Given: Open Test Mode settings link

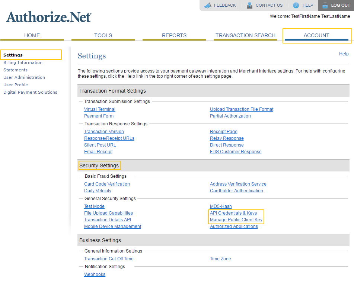Looking at the screenshot, I should pyautogui.click(x=94, y=206).
